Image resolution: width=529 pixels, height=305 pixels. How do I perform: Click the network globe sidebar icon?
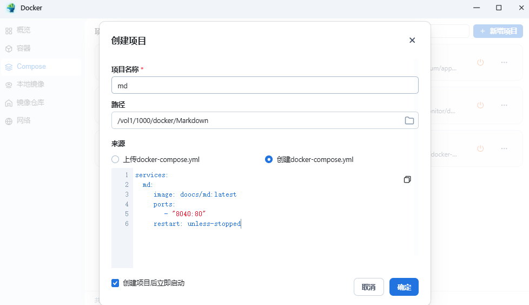click(x=9, y=121)
